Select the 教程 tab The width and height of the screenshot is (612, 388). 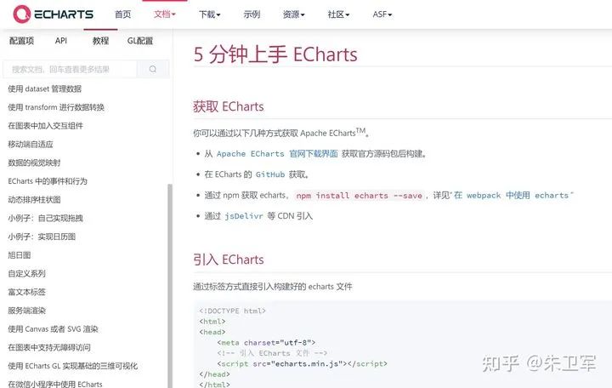(100, 41)
